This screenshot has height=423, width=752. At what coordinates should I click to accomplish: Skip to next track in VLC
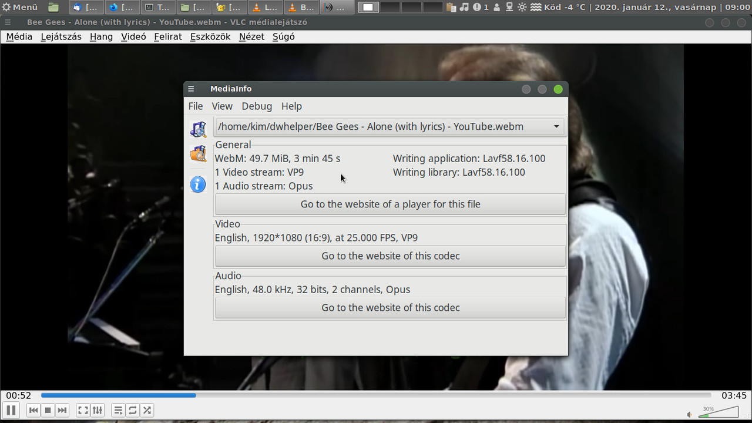pos(62,410)
